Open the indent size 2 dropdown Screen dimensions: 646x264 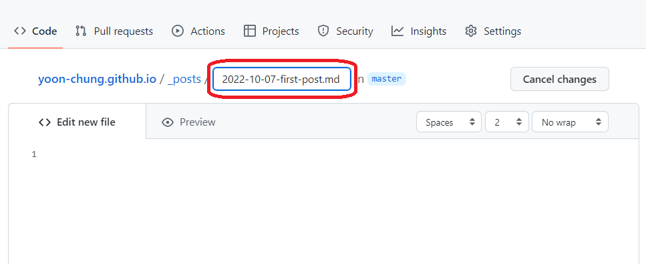[507, 122]
